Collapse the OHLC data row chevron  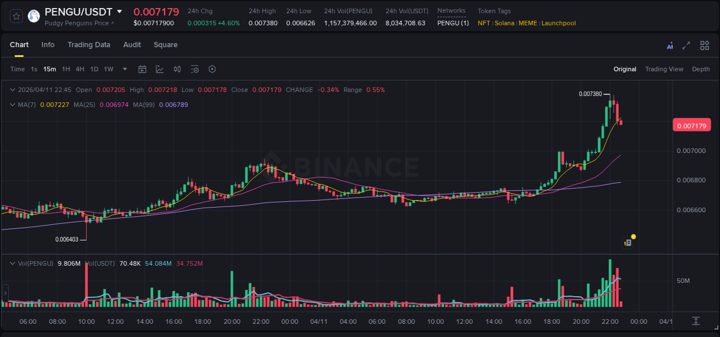coord(12,90)
